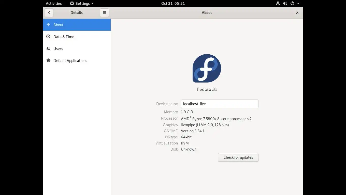Select the About panel label
Image resolution: width=346 pixels, height=195 pixels.
click(58, 25)
